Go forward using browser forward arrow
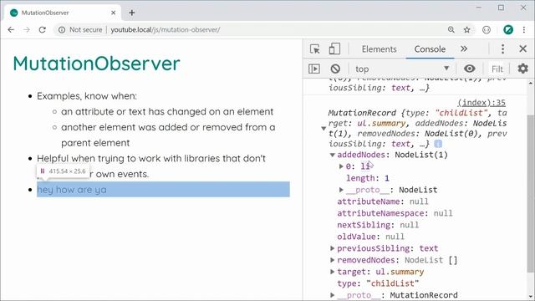Viewport: 535px width, 301px height. (x=27, y=30)
